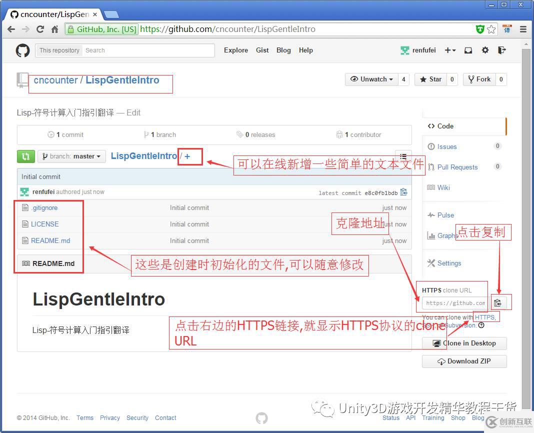Bookmark this page with the star icon
This screenshot has width=534, height=433.
(x=491, y=29)
